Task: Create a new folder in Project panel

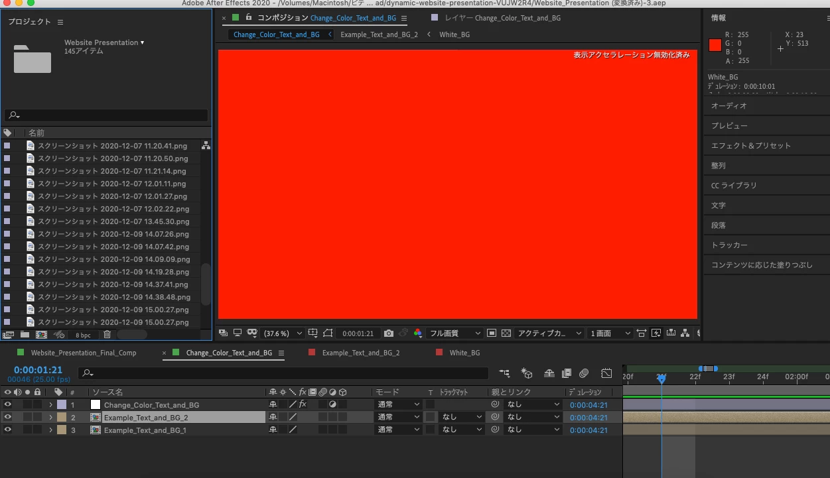Action: (25, 335)
